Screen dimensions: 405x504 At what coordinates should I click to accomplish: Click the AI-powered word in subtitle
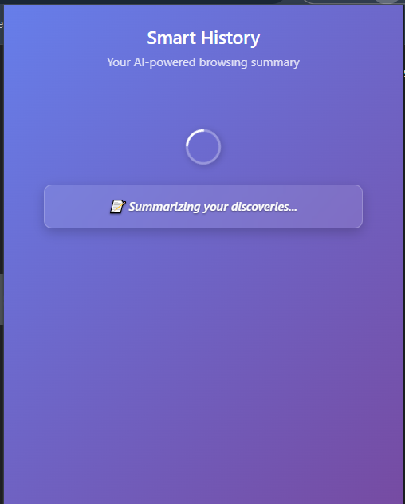tap(164, 62)
